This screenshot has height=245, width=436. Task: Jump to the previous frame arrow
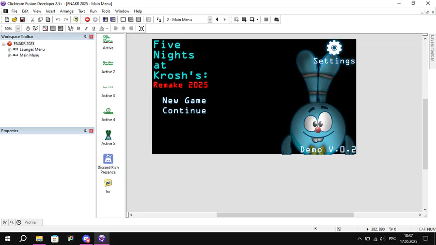click(x=217, y=19)
